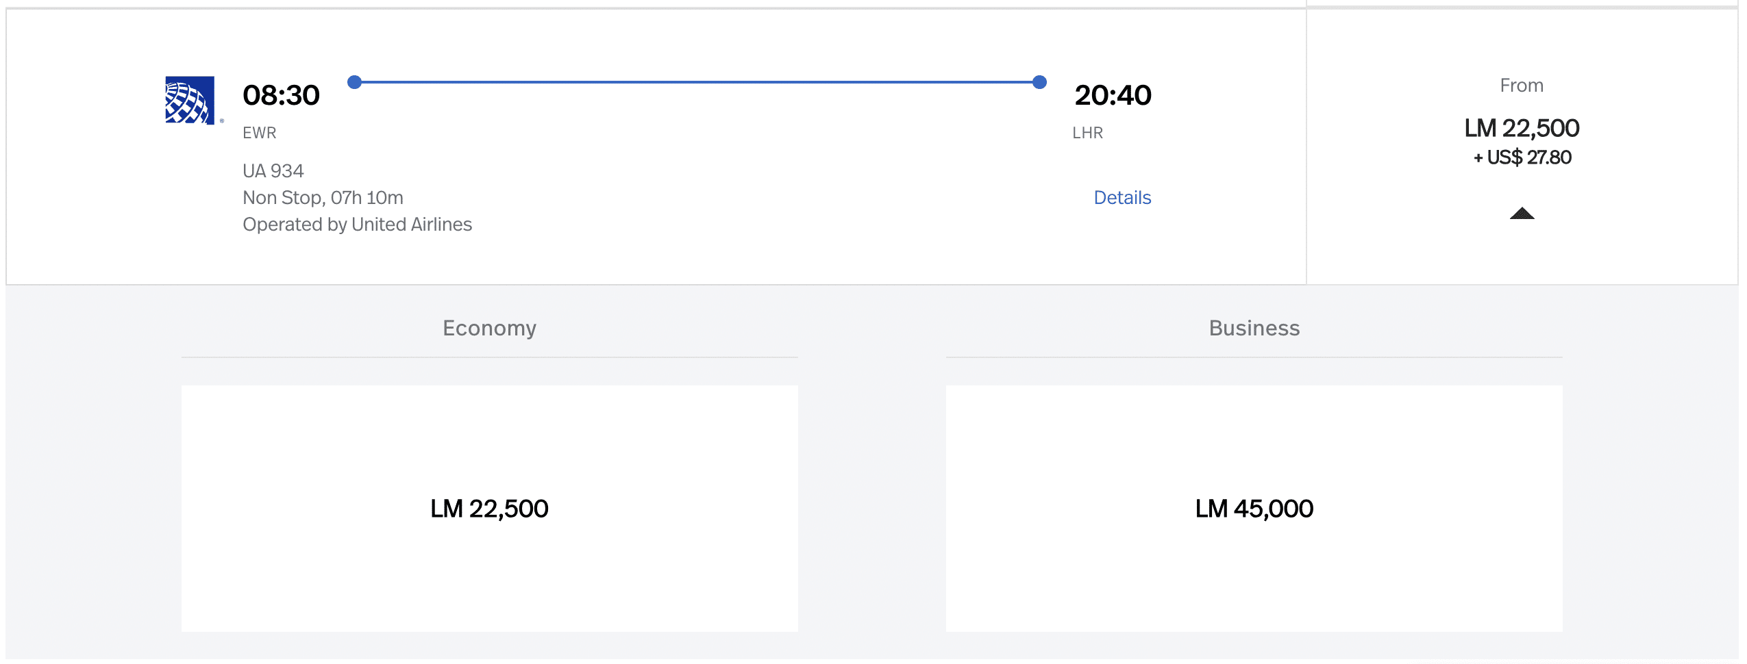Click the From LM 22,500 summary price
This screenshot has height=664, width=1747.
coord(1521,128)
